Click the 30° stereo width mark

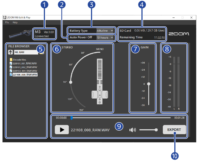coord(83,53)
